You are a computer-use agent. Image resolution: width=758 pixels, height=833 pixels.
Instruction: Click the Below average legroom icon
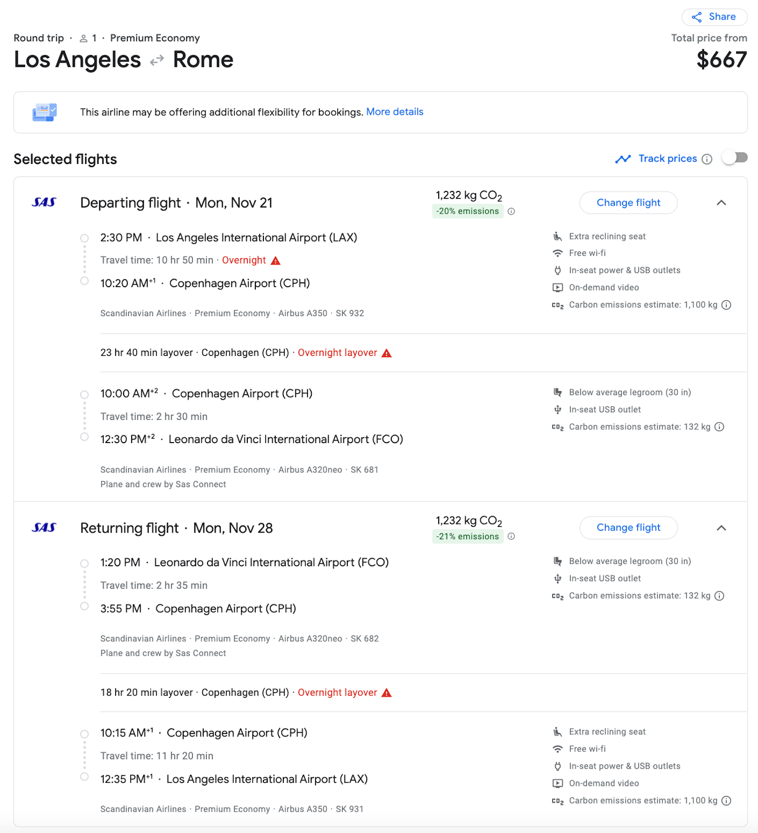pos(558,392)
